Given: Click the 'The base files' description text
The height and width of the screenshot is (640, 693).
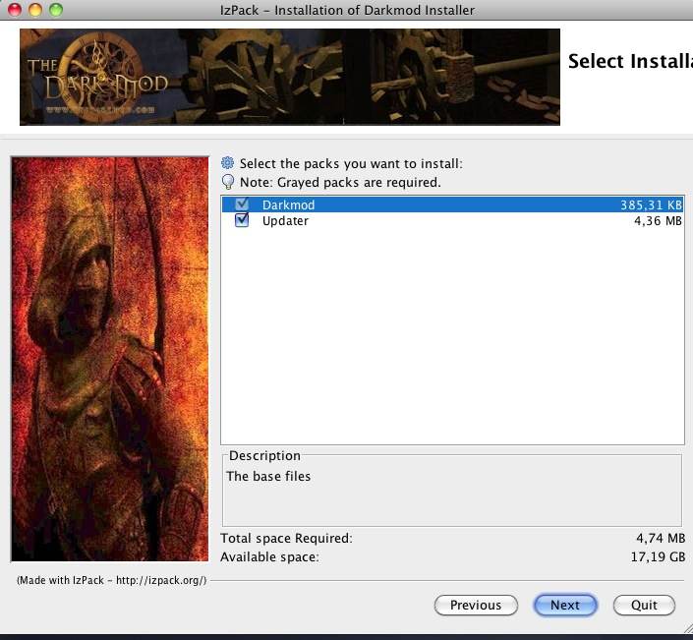Looking at the screenshot, I should click(268, 476).
